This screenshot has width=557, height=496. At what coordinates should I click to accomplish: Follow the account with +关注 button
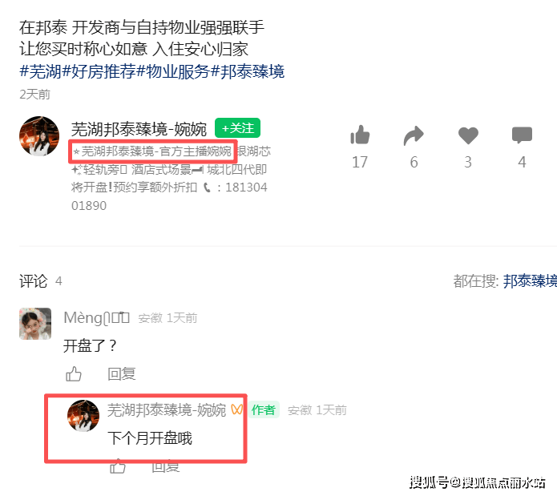238,128
